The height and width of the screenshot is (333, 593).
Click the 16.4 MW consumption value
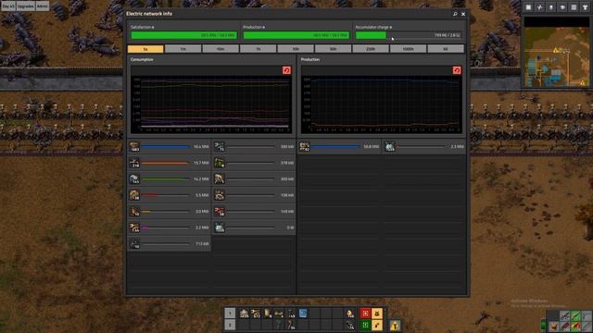[x=201, y=146]
